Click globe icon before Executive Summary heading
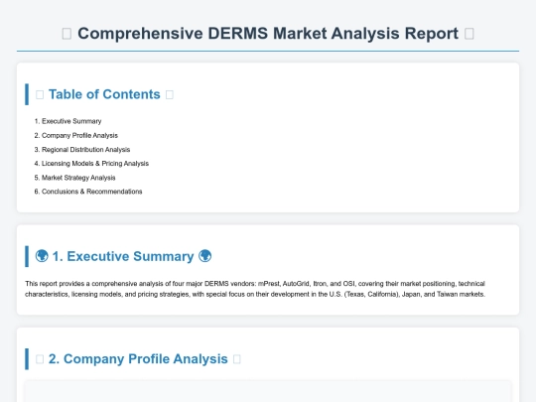The height and width of the screenshot is (402, 536). tap(42, 256)
